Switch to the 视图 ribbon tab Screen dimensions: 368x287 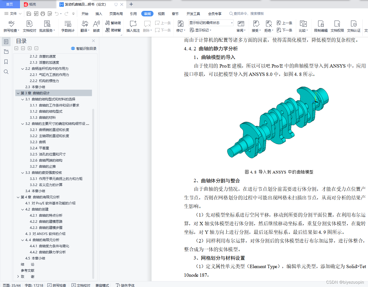(x=161, y=14)
